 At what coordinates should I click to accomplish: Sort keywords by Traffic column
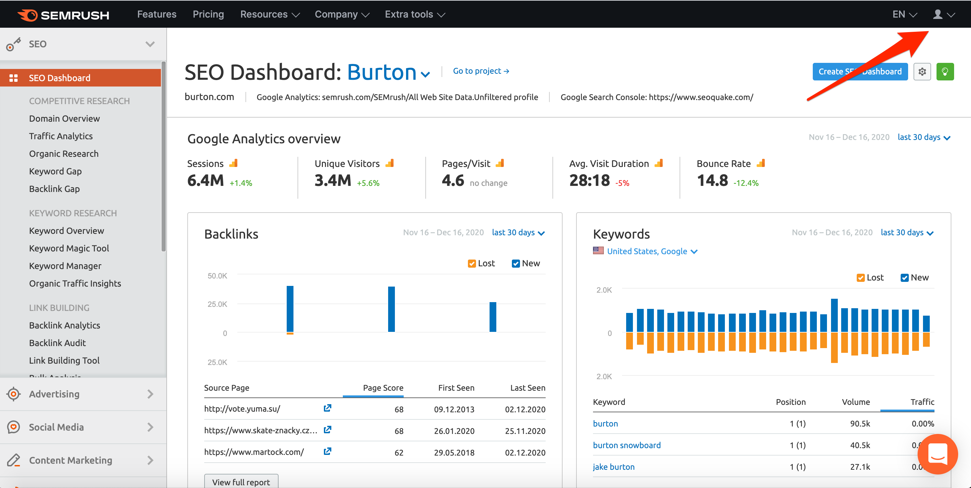[x=922, y=402]
